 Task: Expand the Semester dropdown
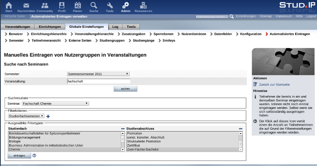(x=99, y=74)
